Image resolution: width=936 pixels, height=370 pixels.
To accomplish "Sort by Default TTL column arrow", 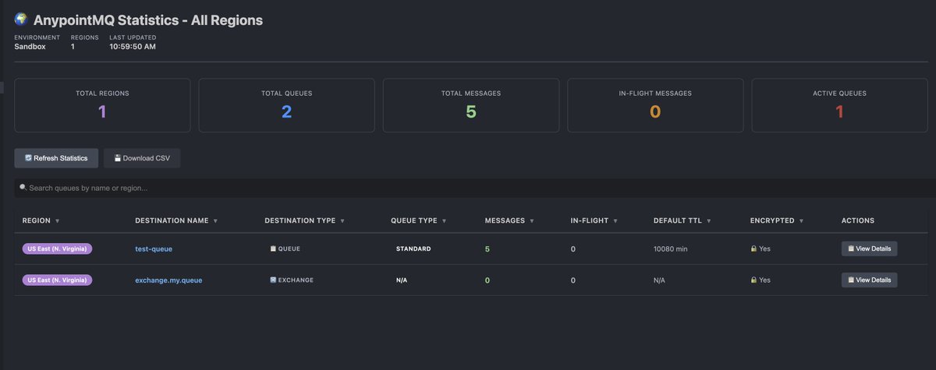I will tap(708, 221).
